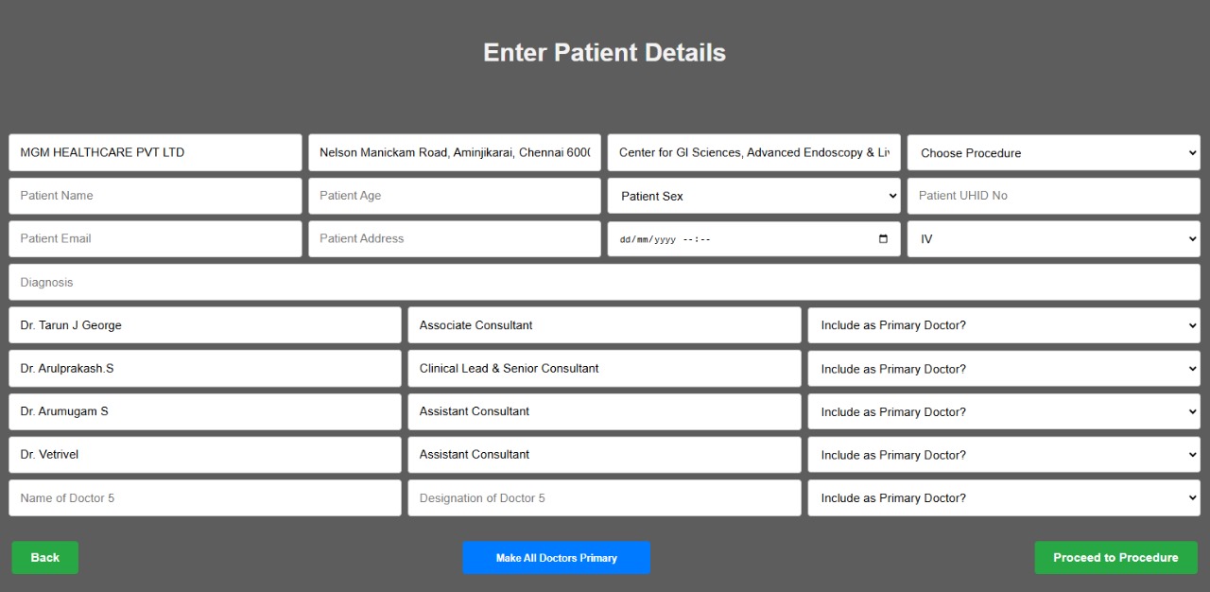Click the Patient UHID No field
The image size is (1210, 592).
(1053, 196)
